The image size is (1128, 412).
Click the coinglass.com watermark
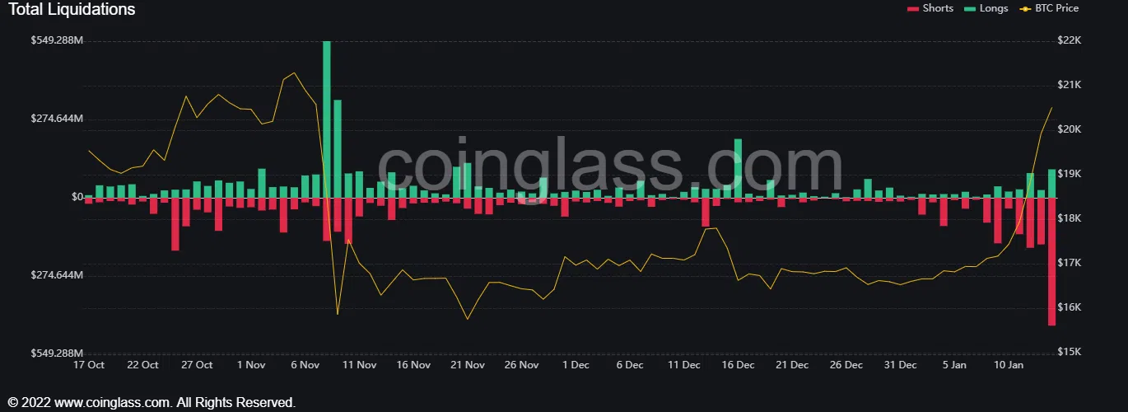(610, 168)
